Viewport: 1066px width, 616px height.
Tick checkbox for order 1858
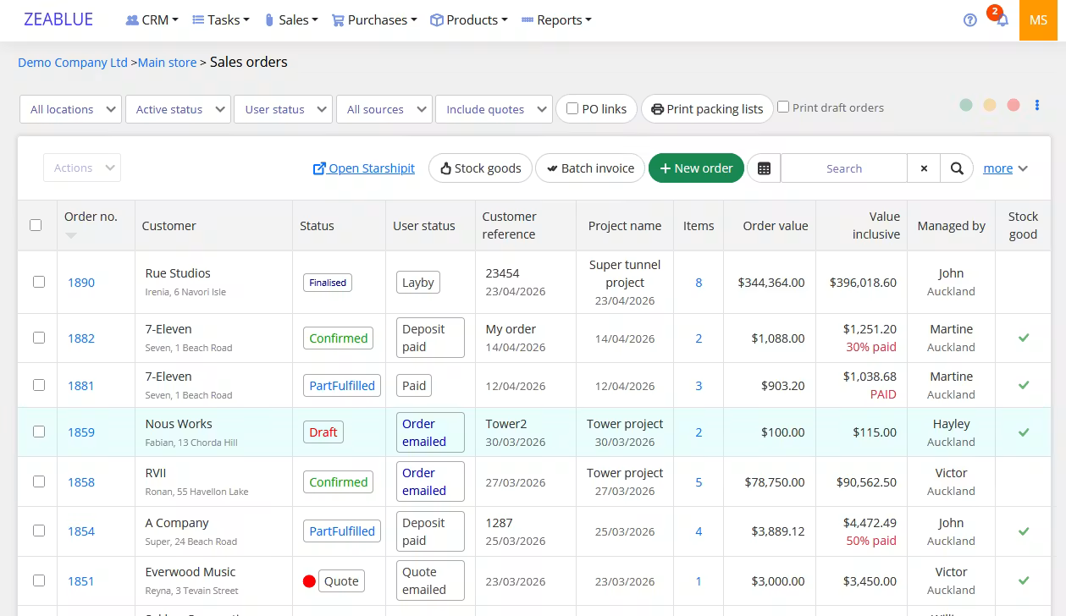pos(39,481)
